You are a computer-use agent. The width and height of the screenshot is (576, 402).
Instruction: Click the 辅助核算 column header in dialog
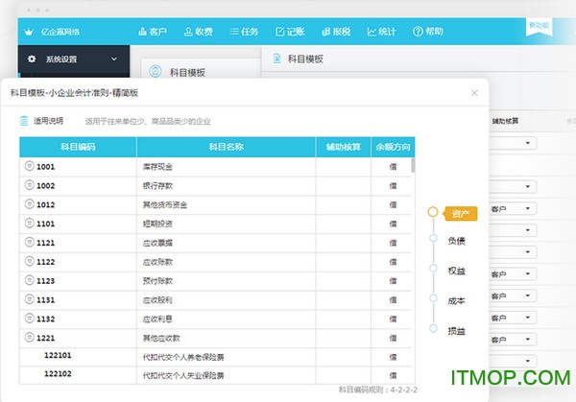click(344, 147)
